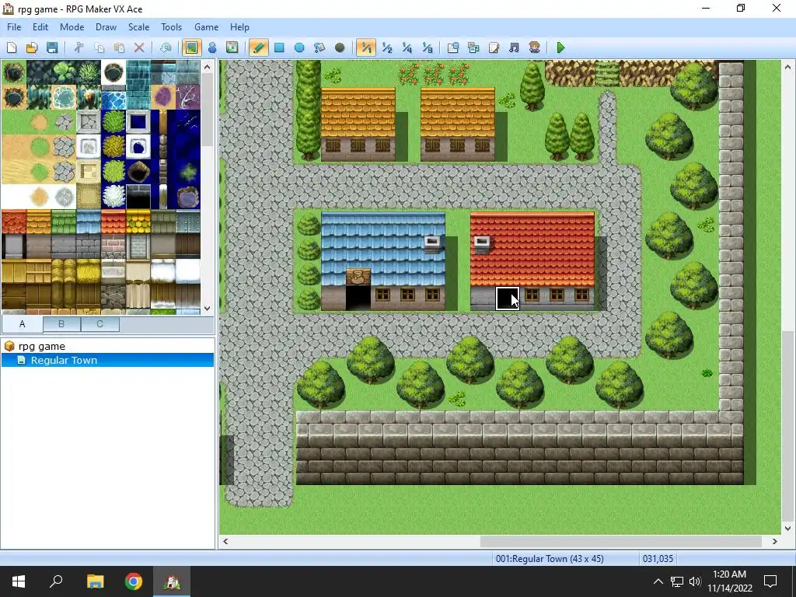Select the rpg game project root

pyautogui.click(x=42, y=346)
